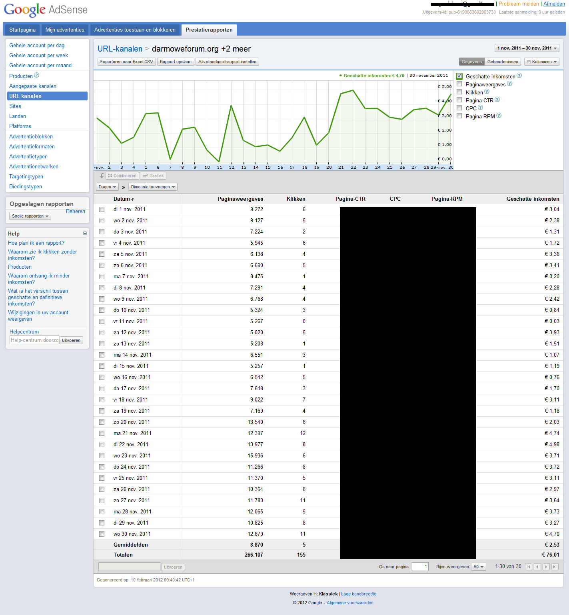569x615 pixels.
Task: Select the row wo 30 nov. 2011
Action: [x=102, y=534]
